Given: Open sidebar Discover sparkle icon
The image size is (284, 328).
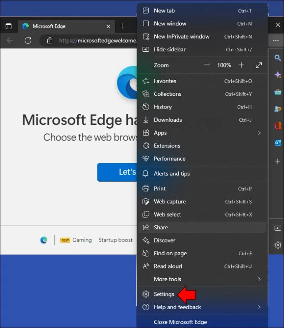Looking at the screenshot, I should pyautogui.click(x=278, y=75).
